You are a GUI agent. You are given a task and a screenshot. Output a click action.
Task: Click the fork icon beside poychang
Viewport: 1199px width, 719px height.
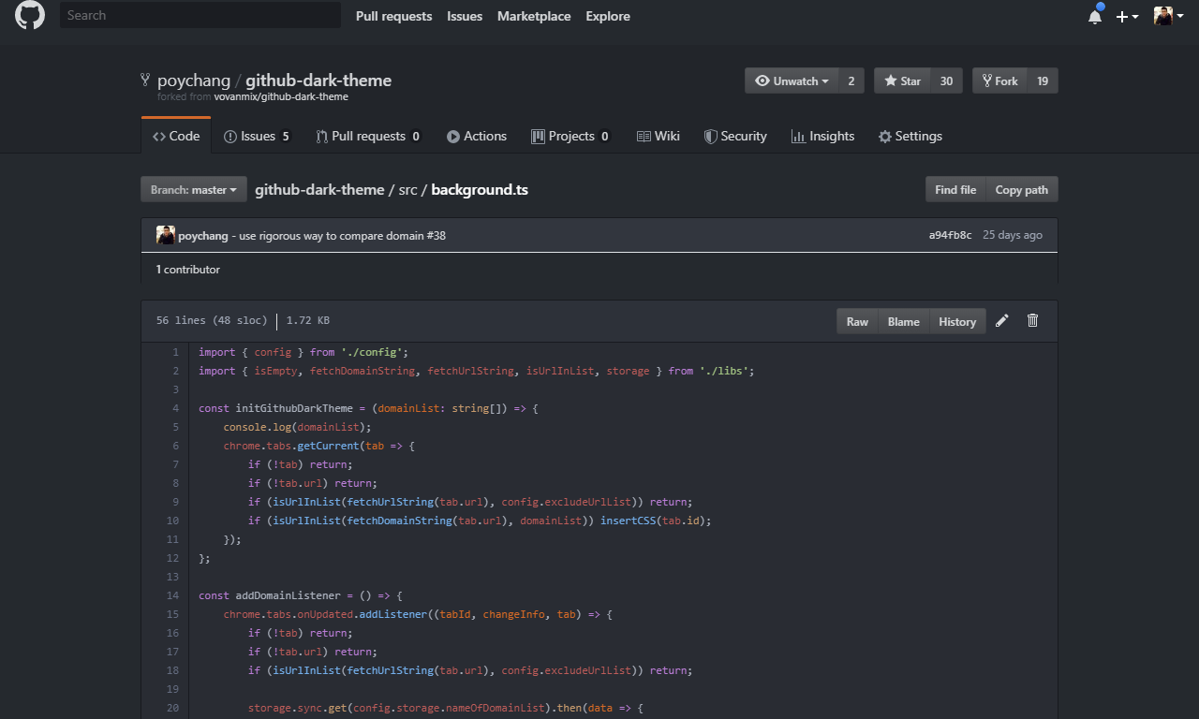pos(145,81)
